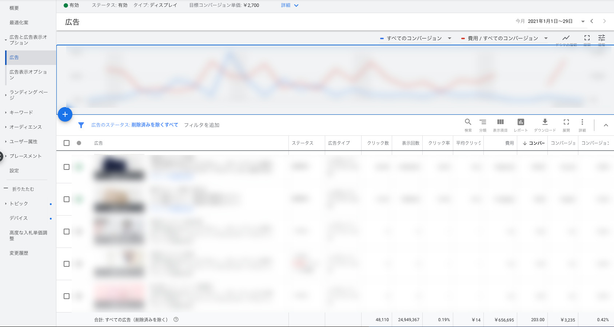614x327 pixels.
Task: Check the third ad row checkbox
Action: click(67, 232)
